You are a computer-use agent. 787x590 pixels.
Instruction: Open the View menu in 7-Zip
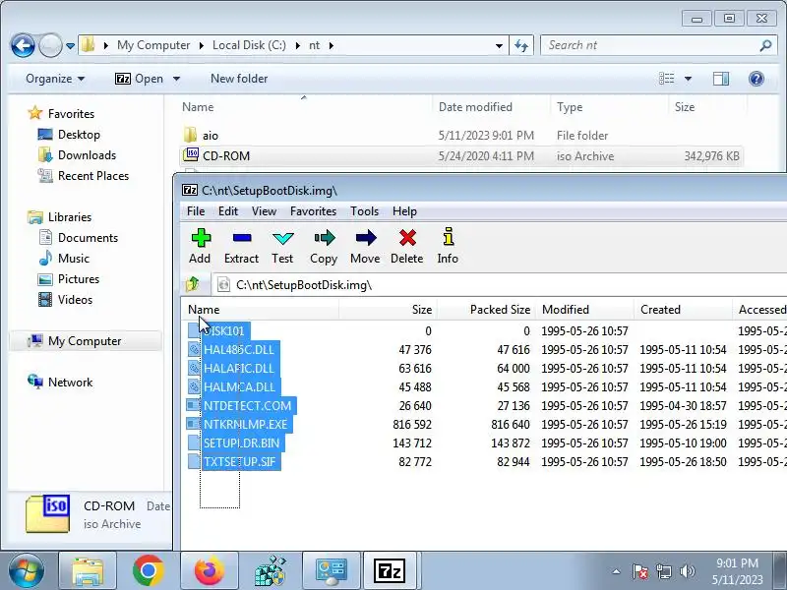click(x=264, y=211)
